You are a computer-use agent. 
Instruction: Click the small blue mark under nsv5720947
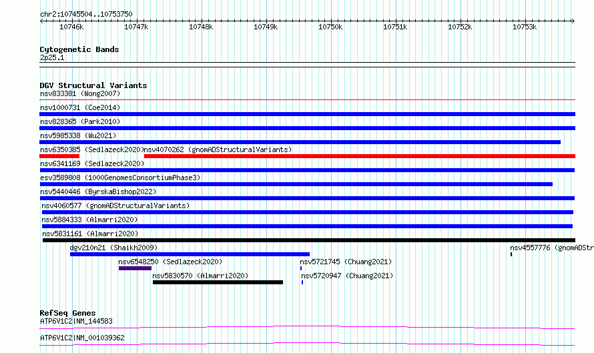click(302, 282)
